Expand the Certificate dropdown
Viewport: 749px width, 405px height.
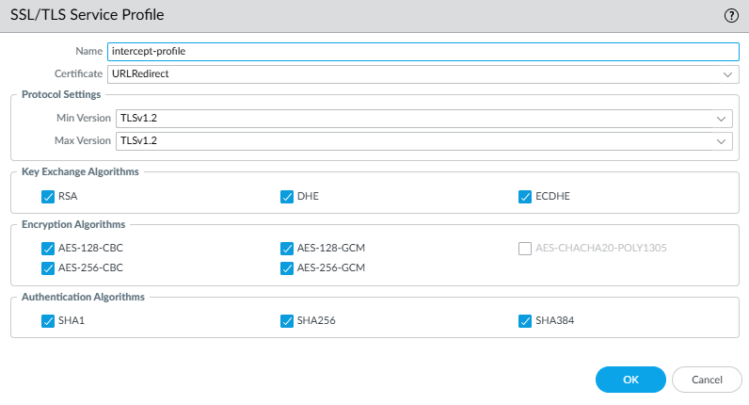(x=727, y=73)
